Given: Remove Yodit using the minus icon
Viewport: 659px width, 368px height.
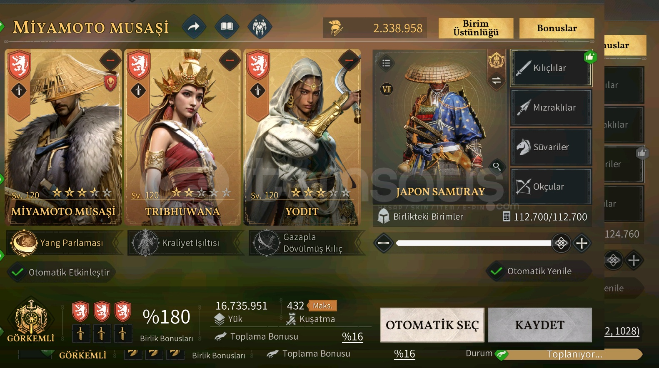Looking at the screenshot, I should [x=349, y=60].
